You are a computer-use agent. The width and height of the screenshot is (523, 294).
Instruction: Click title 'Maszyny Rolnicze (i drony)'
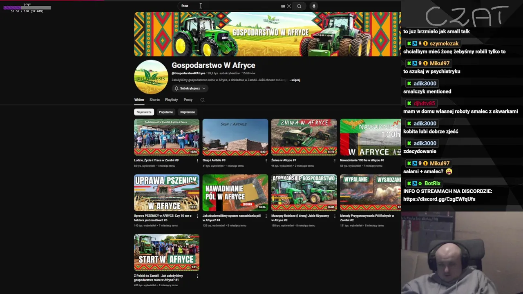[x=300, y=218]
